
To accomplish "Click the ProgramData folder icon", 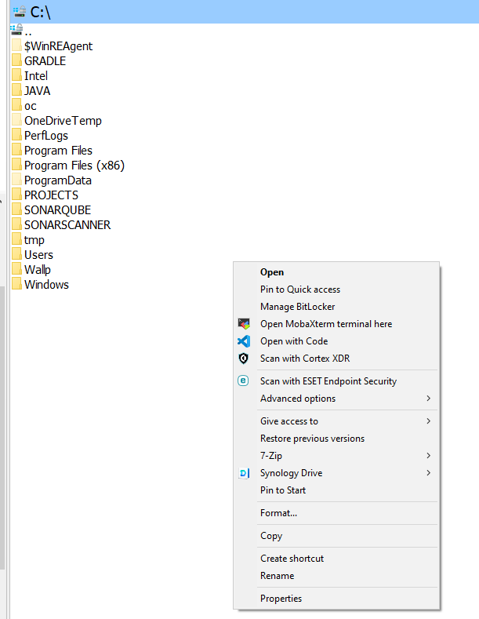I will pyautogui.click(x=16, y=179).
